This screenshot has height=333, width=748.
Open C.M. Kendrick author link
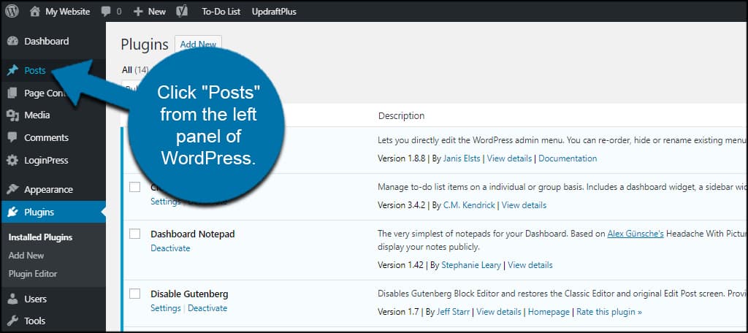coord(469,205)
